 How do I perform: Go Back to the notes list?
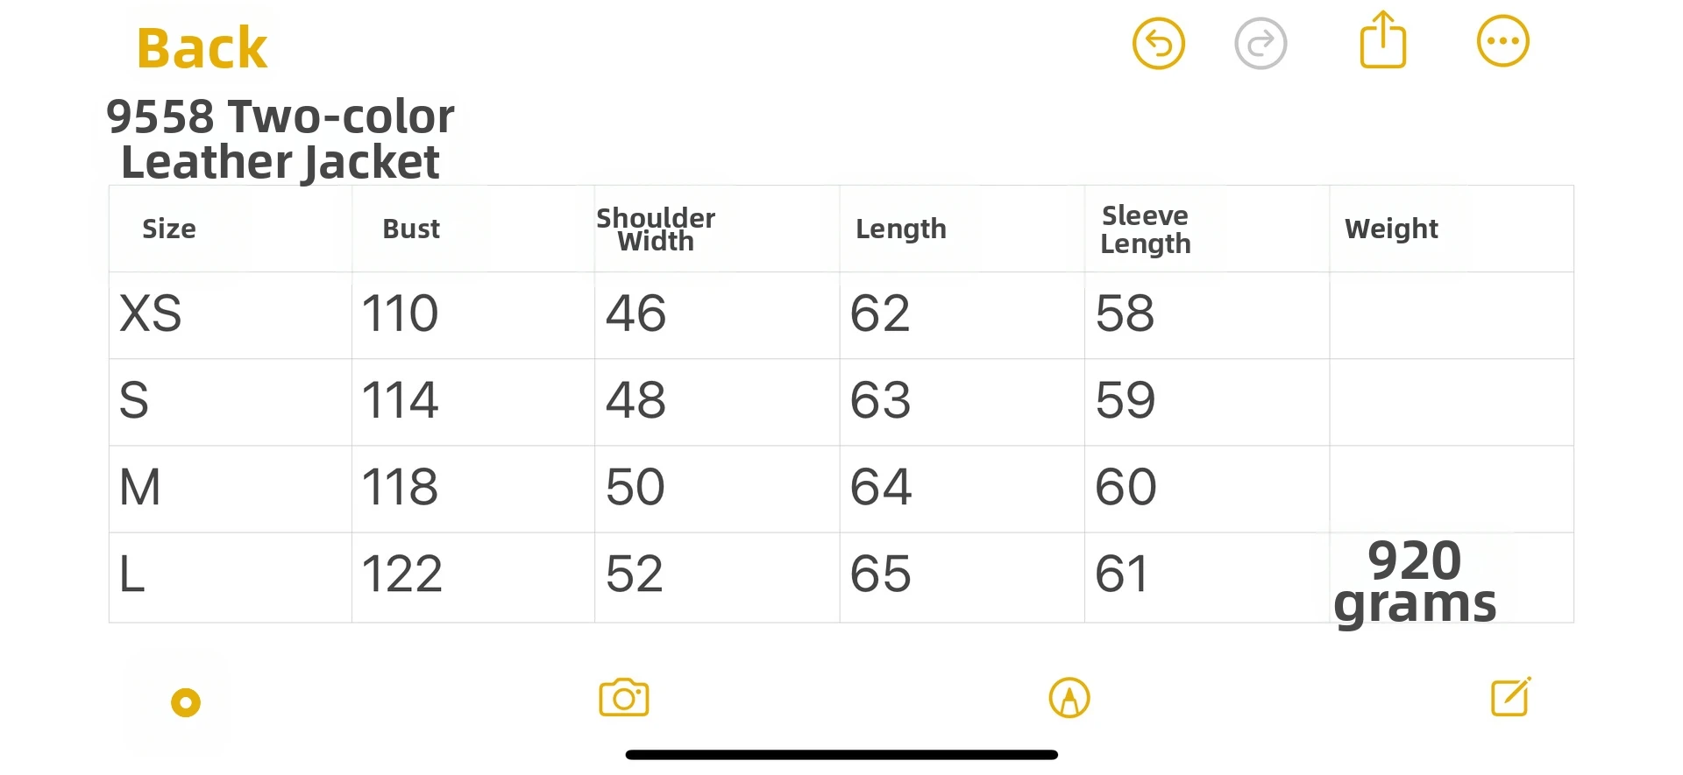[x=202, y=47]
